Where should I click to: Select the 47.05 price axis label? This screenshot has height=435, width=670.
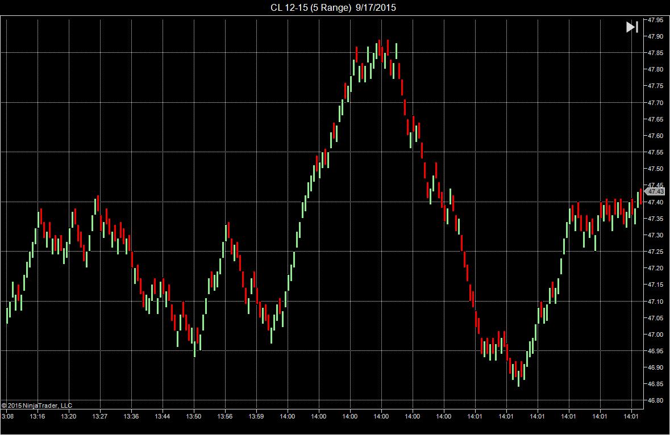[x=656, y=318]
